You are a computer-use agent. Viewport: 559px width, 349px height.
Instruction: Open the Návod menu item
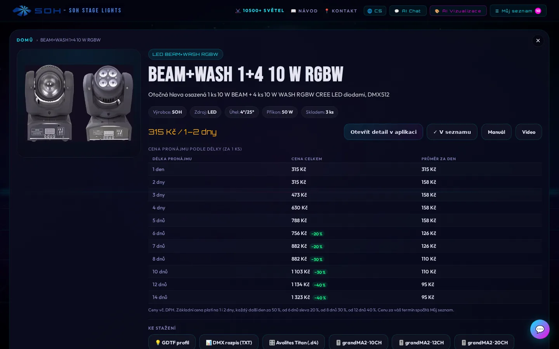[x=304, y=11]
